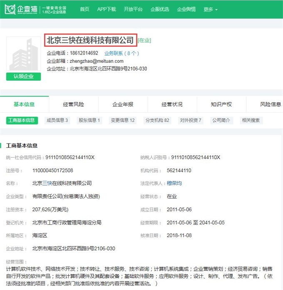The width and height of the screenshot is (283, 290).
Task: Jump to 成员信息 3 section
Action: pyautogui.click(x=57, y=120)
